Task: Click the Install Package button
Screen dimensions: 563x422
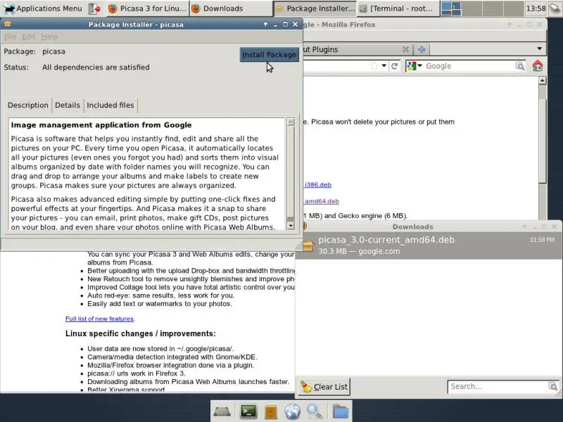Action: [x=270, y=55]
